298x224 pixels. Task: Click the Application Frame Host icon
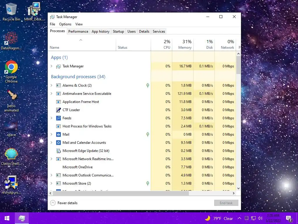click(58, 102)
